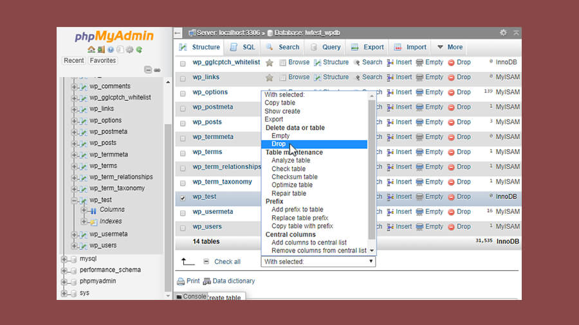Viewport: 579px width, 325px height.
Task: Collapse the wp_test tree node
Action: point(74,200)
